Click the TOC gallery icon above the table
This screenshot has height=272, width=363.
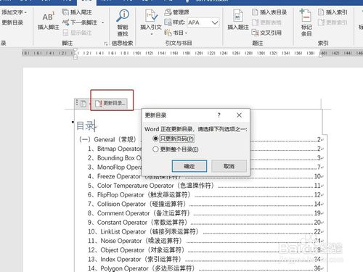tap(83, 104)
